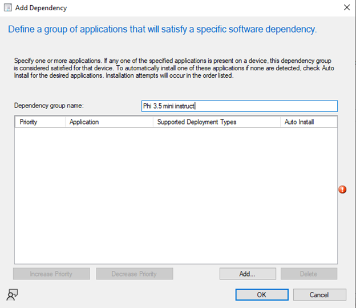Focus the Dependency group name field
Image resolution: width=356 pixels, height=308 pixels.
tap(239, 106)
